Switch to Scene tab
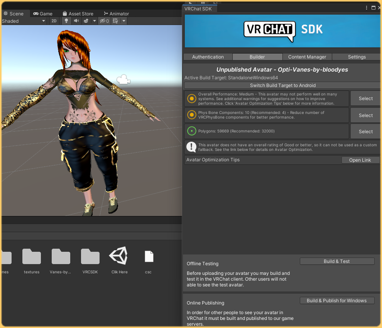 [14, 13]
